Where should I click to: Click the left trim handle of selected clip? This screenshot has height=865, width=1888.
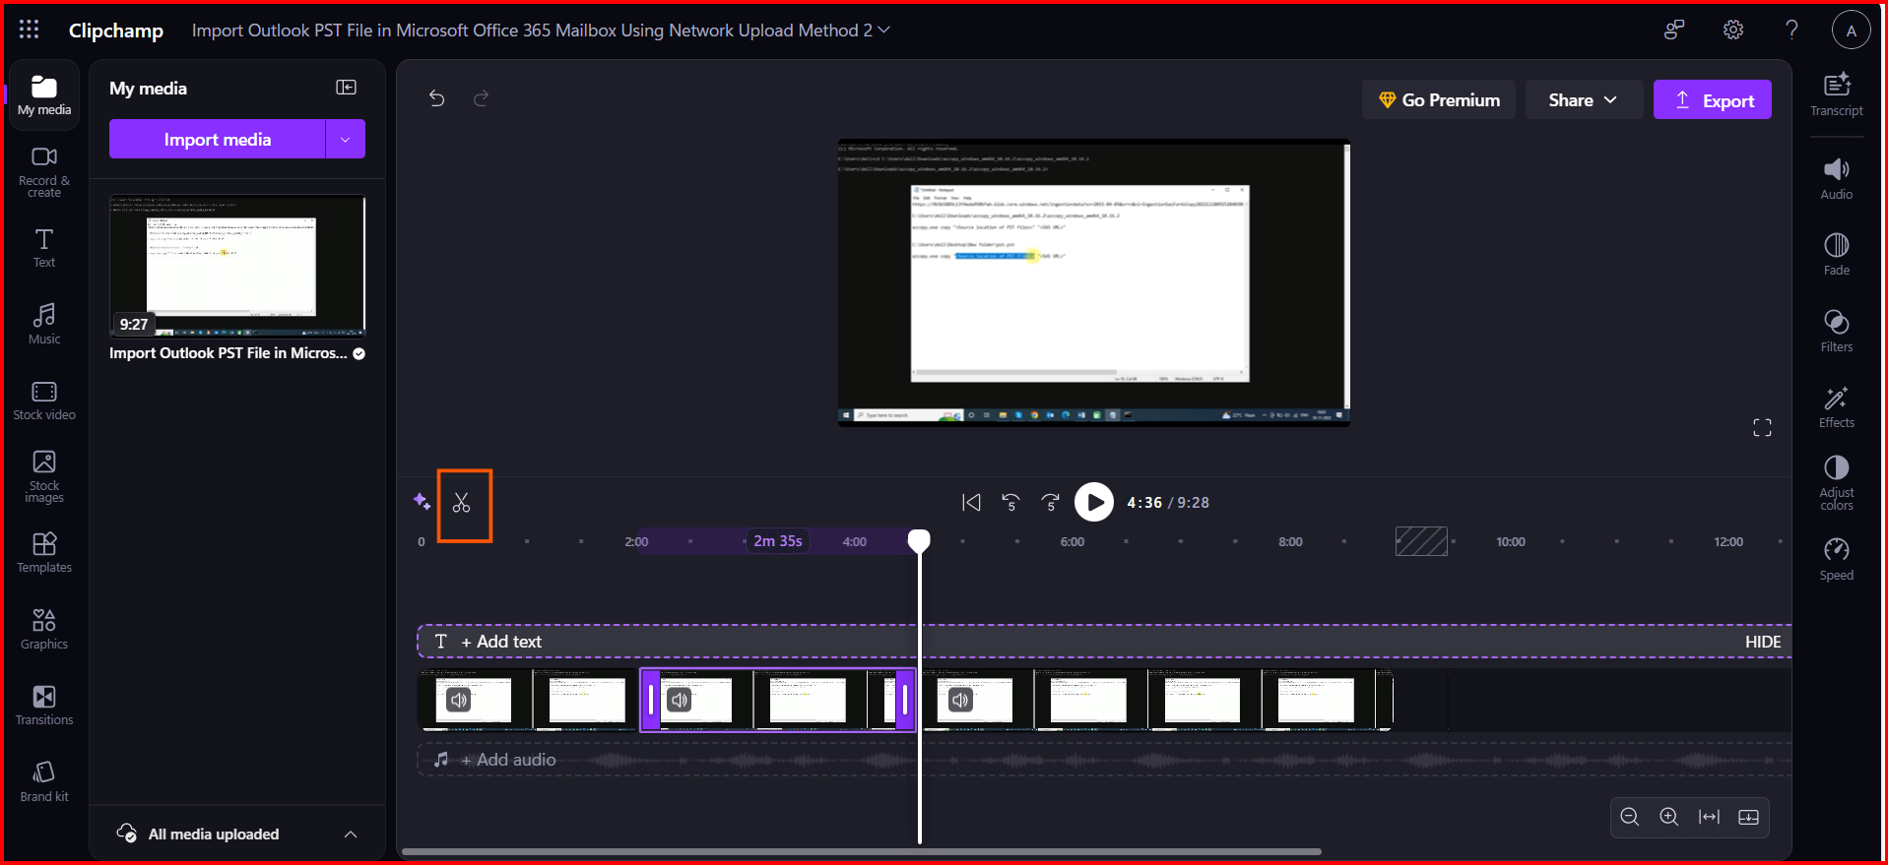(x=651, y=700)
